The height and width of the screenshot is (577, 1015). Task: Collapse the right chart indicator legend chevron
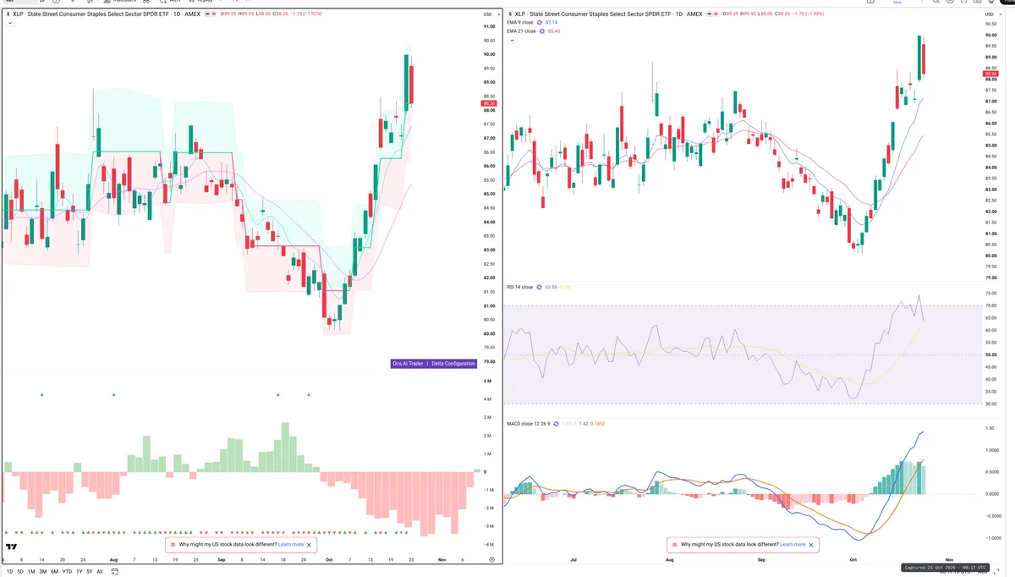pos(512,41)
